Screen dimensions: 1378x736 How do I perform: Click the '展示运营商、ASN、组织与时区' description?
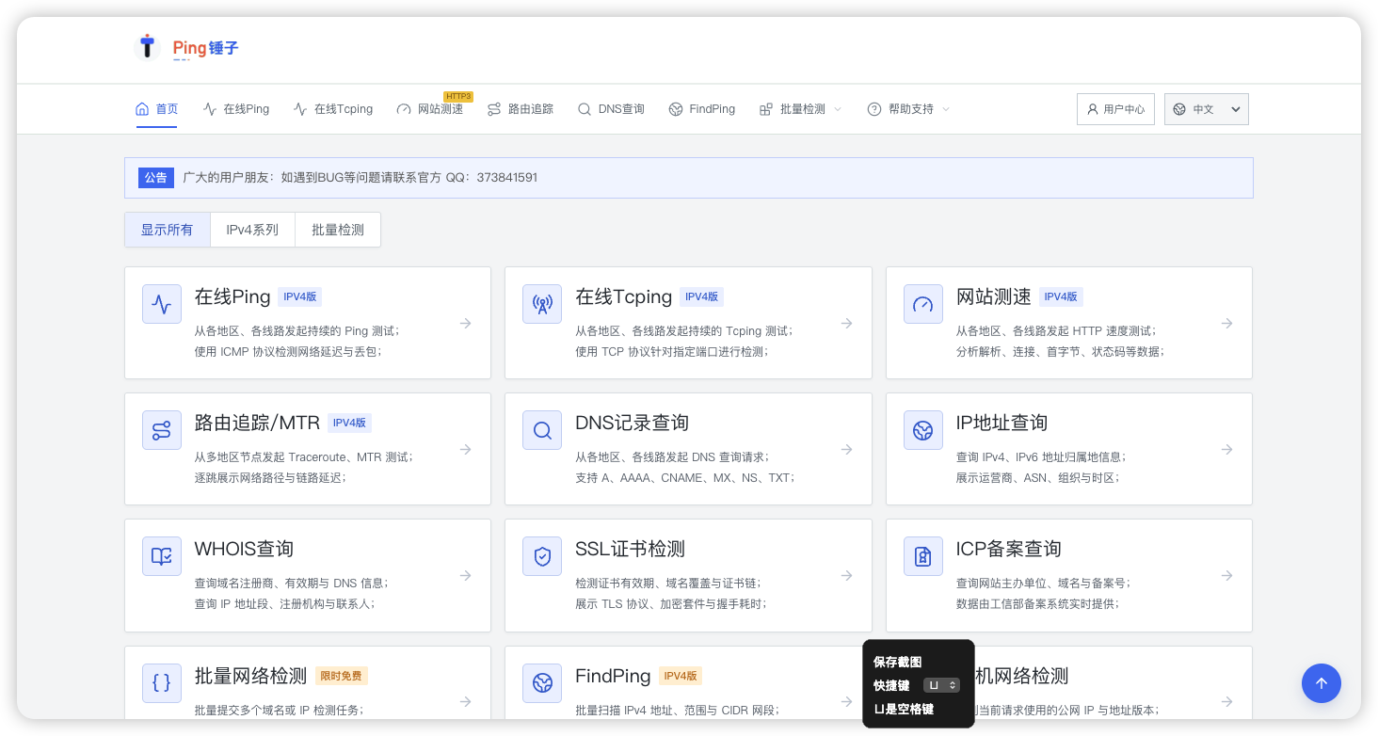tap(1038, 477)
